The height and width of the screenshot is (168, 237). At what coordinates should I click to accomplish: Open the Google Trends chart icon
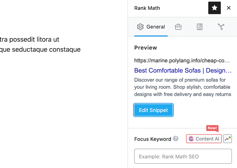click(228, 139)
